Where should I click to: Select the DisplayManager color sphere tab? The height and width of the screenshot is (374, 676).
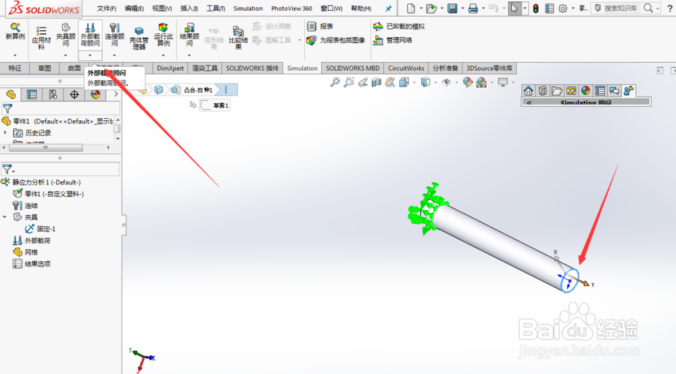pyautogui.click(x=95, y=95)
